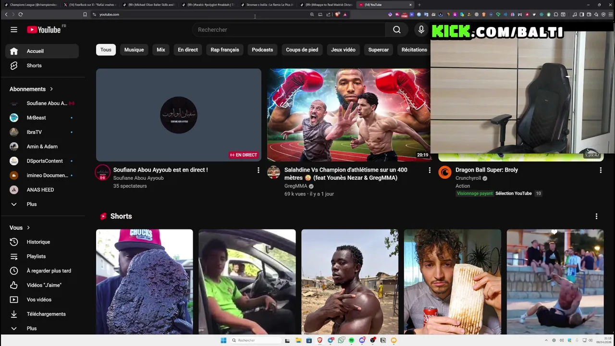Click the search magnifier button

coord(397,30)
